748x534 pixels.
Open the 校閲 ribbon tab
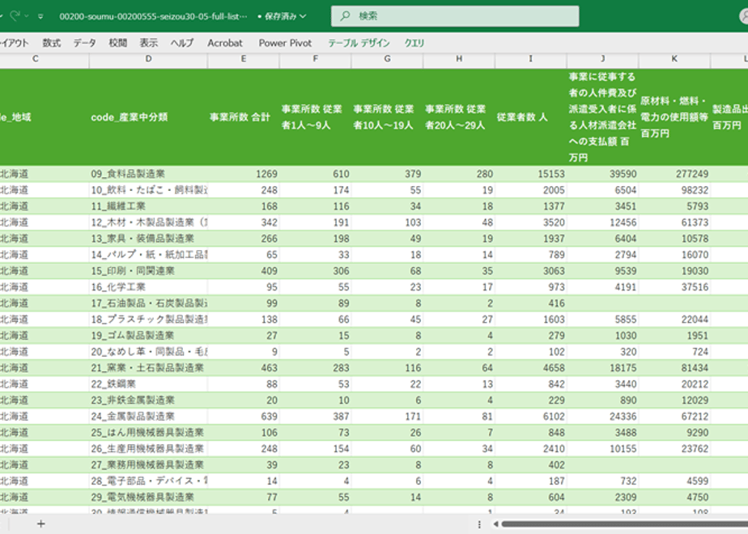tap(118, 43)
